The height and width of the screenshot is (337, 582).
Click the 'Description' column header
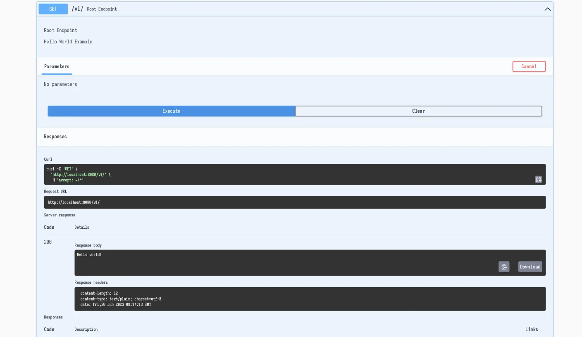[86, 330]
